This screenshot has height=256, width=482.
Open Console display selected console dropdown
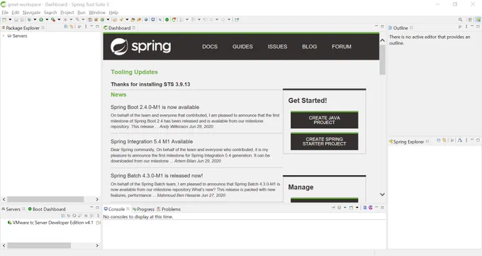pyautogui.click(x=345, y=208)
